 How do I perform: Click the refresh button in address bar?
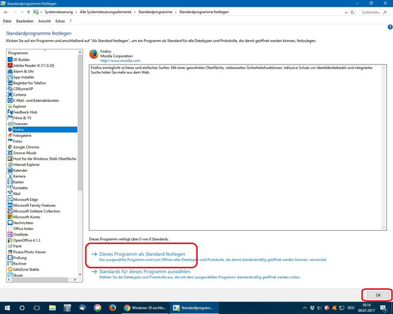point(352,12)
